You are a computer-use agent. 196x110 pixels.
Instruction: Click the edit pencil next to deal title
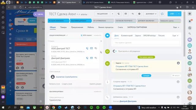(x=77, y=14)
